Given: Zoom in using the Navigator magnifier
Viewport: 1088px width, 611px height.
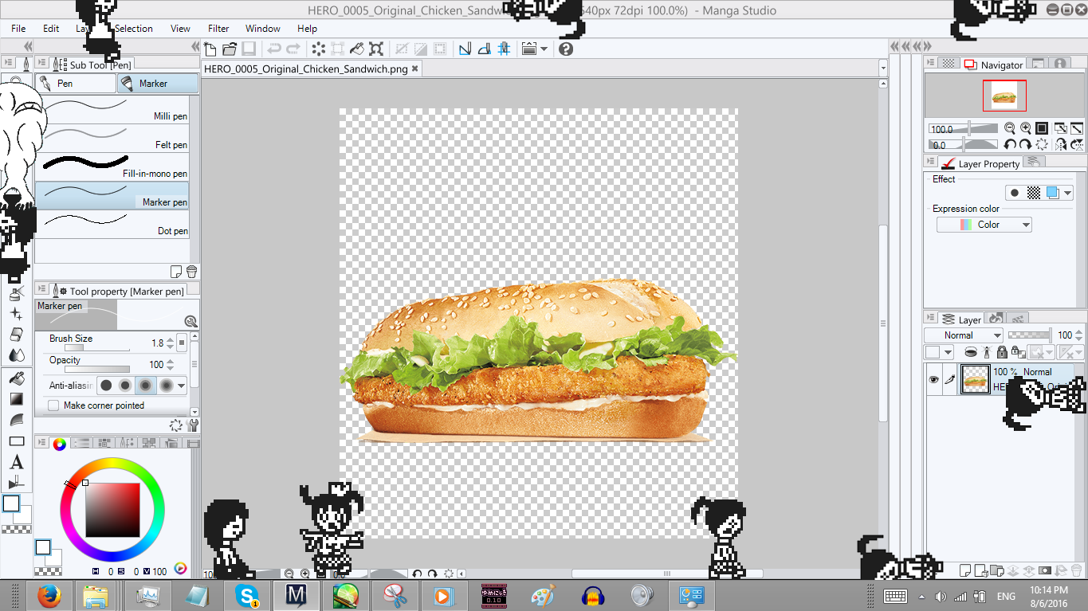Looking at the screenshot, I should 1026,128.
